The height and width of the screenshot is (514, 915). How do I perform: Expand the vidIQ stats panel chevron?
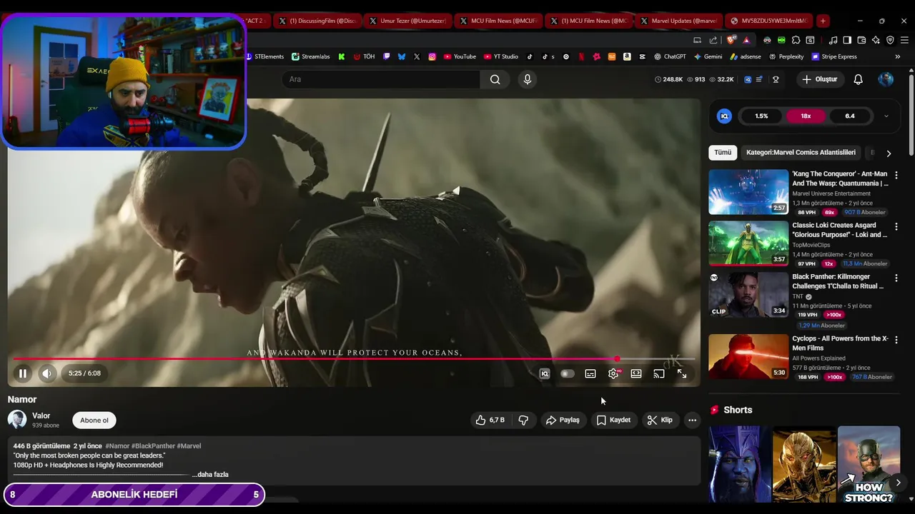tap(886, 116)
